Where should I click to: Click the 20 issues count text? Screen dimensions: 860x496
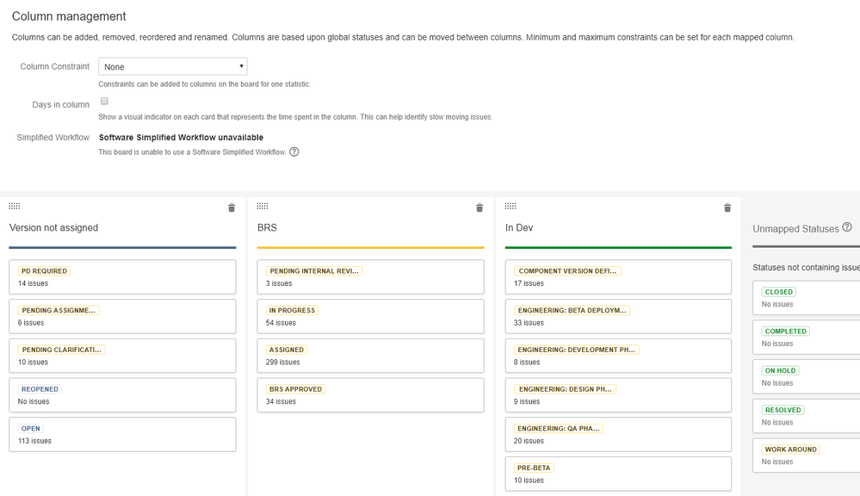[529, 441]
